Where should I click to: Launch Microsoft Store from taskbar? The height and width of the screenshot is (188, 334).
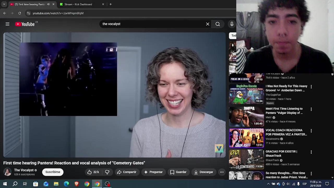[35, 184]
